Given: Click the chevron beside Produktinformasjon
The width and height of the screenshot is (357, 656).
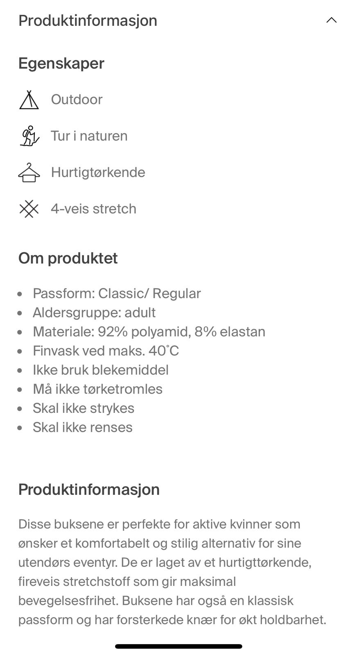Looking at the screenshot, I should pos(332,20).
